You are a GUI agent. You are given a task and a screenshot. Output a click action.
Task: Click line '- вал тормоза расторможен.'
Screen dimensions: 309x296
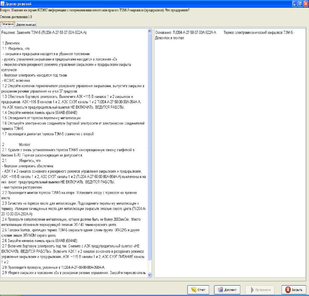pyautogui.click(x=22, y=187)
